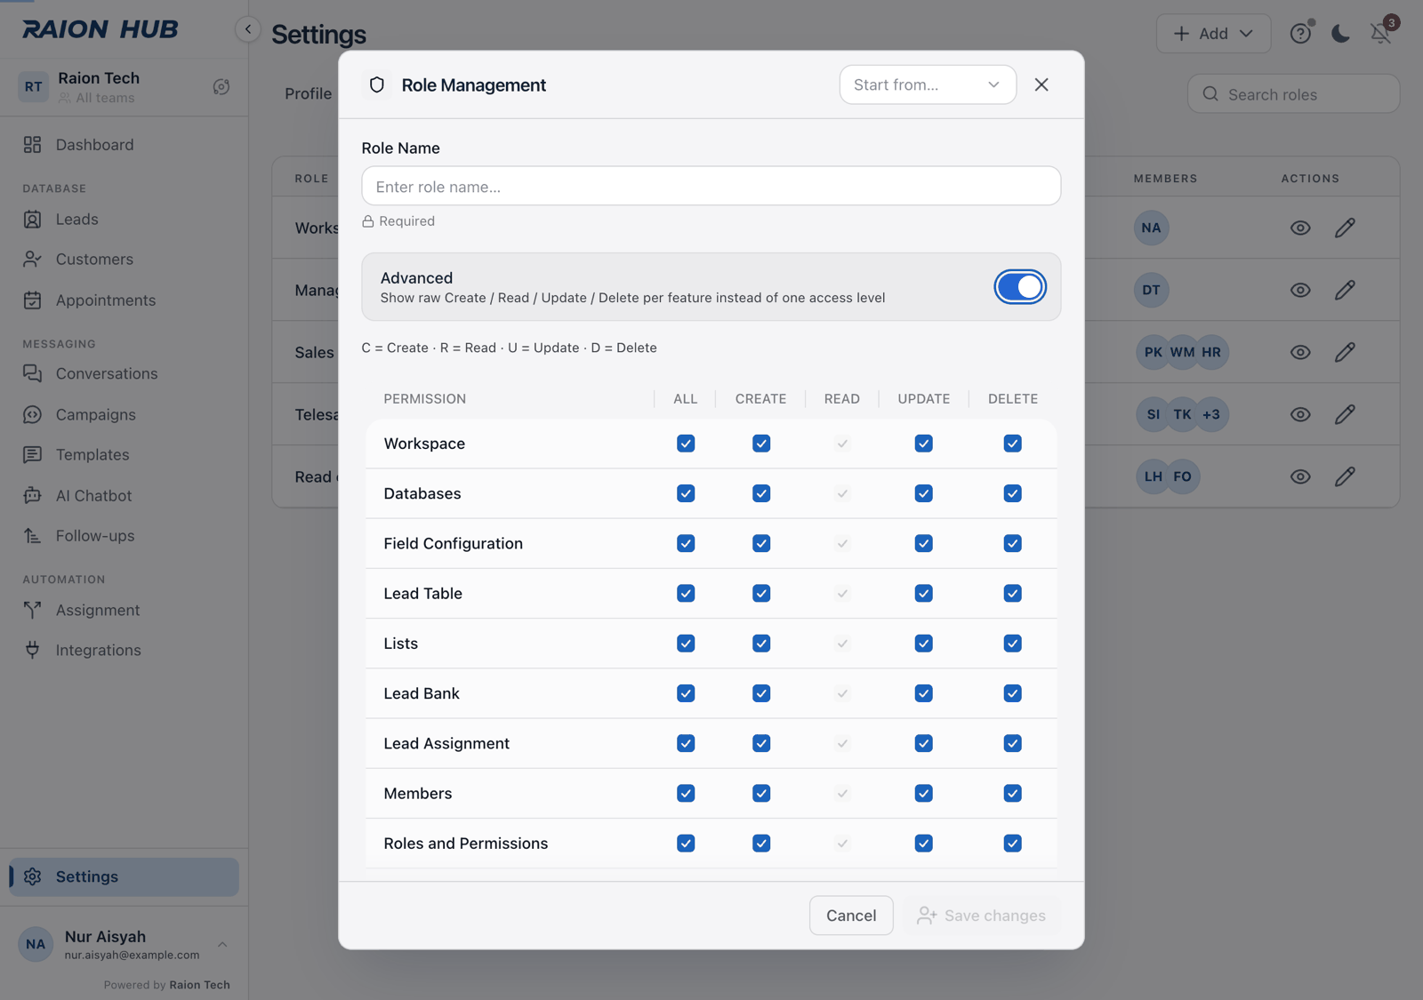Switch to dark mode via moon icon

tap(1340, 33)
